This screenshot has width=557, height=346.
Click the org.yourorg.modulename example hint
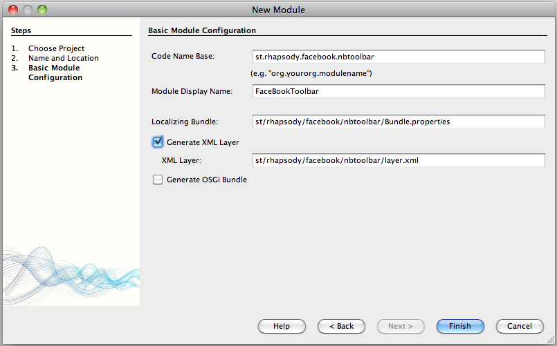311,73
